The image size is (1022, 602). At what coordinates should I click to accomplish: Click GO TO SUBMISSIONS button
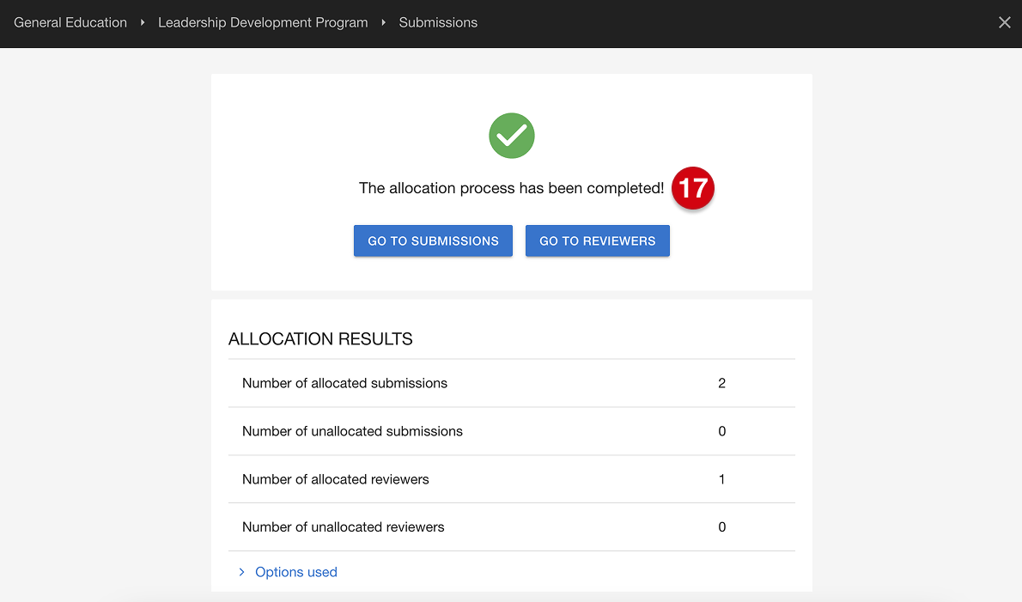[x=433, y=241]
